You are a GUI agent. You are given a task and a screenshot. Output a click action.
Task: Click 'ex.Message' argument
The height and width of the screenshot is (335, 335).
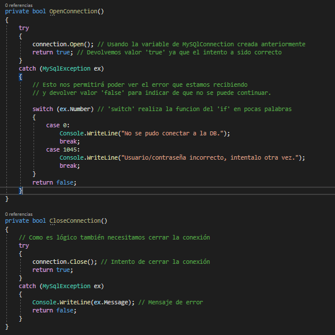pos(111,303)
